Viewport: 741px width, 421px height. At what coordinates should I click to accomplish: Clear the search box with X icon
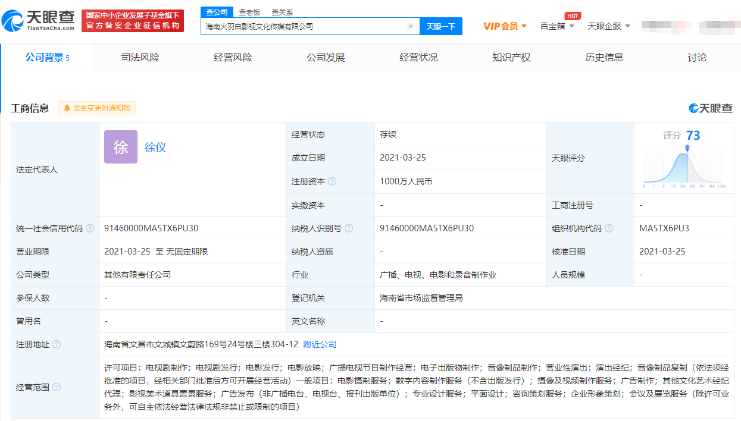pyautogui.click(x=410, y=26)
